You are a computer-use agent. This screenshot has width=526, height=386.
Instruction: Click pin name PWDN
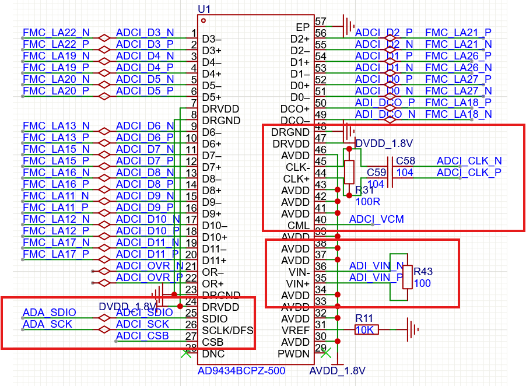pos(293,354)
